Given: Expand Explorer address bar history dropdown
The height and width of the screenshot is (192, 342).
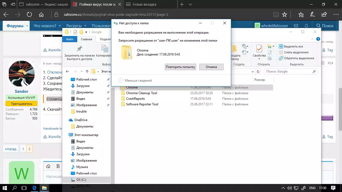Looking at the screenshot, I should click(x=252, y=71).
